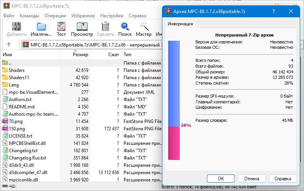Viewport: 304px width, 191px height.
Task: Select the mpciconlib.dll file name
Action: 23,180
